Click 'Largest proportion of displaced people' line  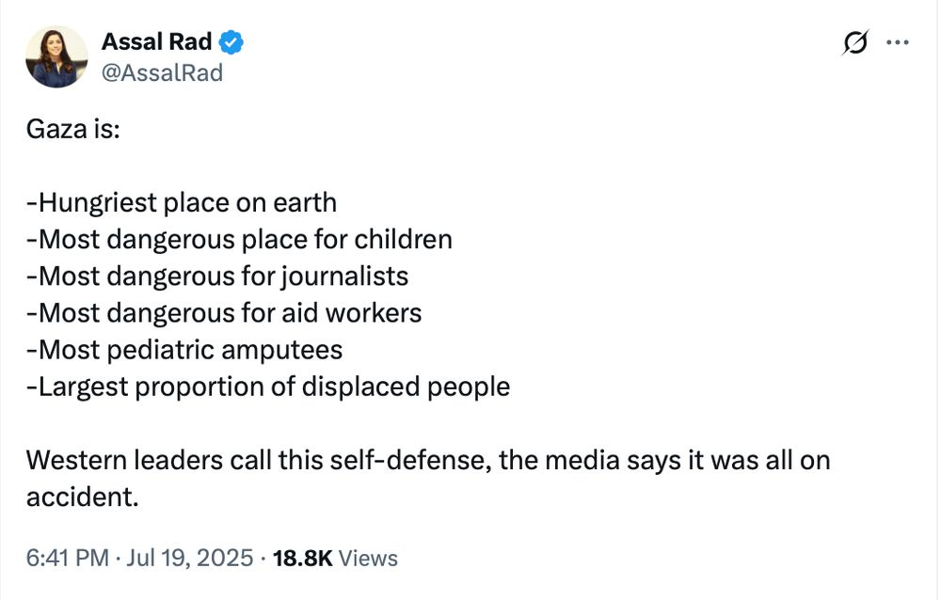(267, 387)
